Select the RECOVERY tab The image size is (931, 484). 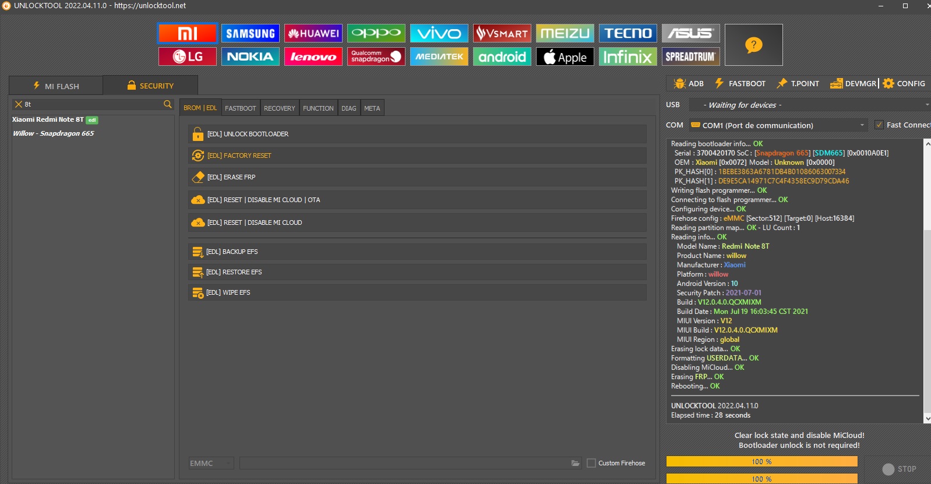(280, 108)
